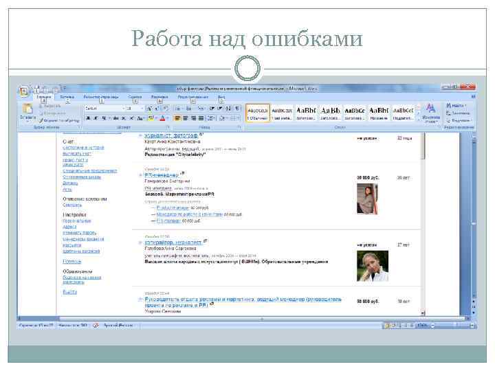
Task: Open the Главная ribbon tab
Action: 43,97
